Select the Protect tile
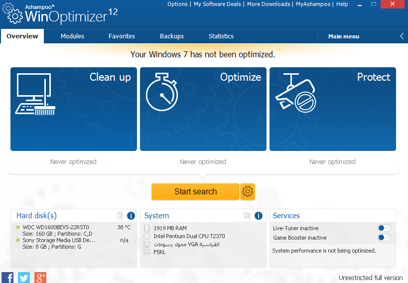 [x=333, y=109]
